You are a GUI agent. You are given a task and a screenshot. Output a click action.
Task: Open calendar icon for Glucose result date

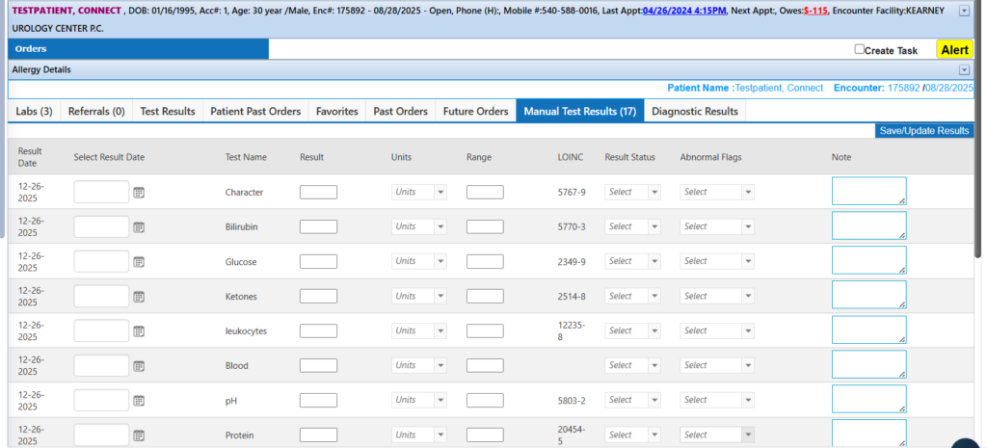(139, 262)
